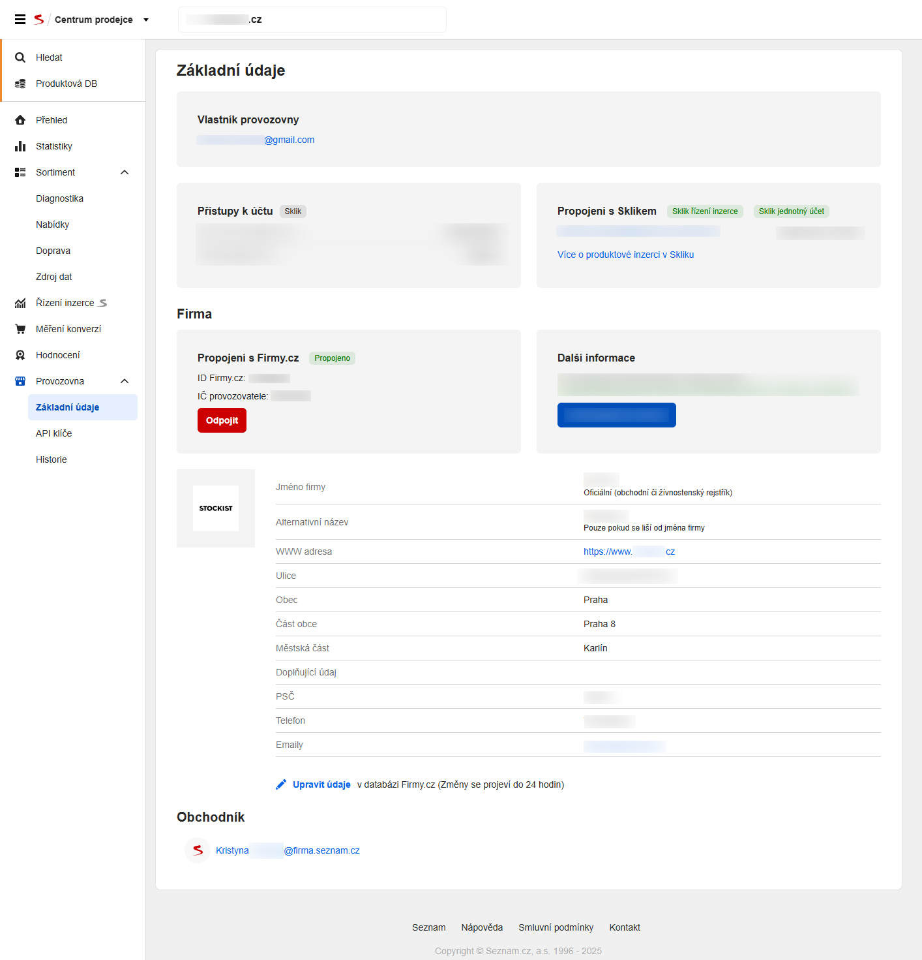Collapse the Sortiment section chevron

click(x=125, y=172)
